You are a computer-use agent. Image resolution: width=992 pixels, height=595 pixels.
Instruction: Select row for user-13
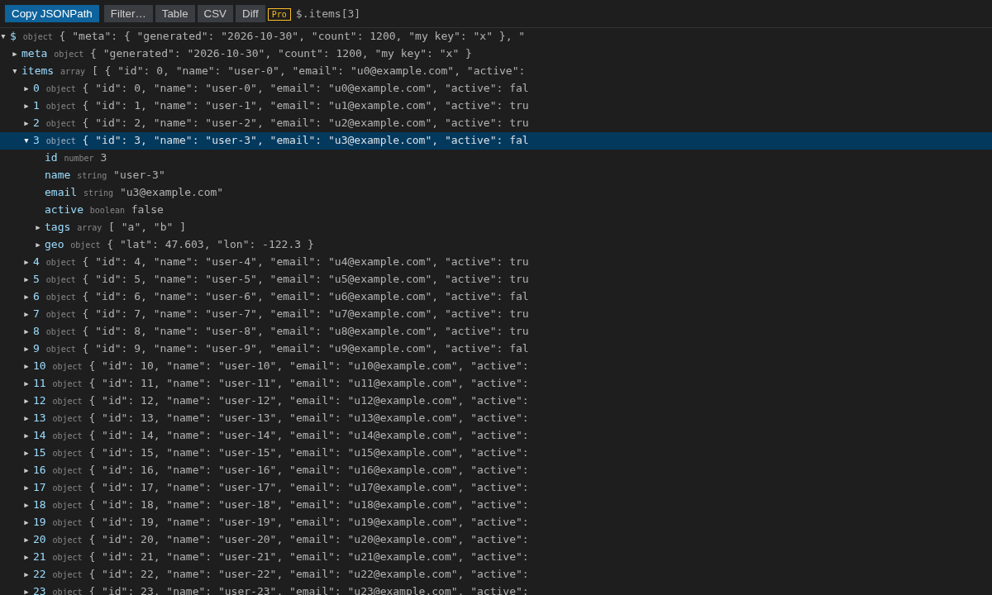point(496,418)
